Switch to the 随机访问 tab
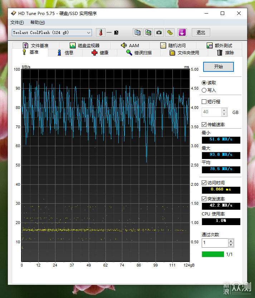 click(173, 45)
